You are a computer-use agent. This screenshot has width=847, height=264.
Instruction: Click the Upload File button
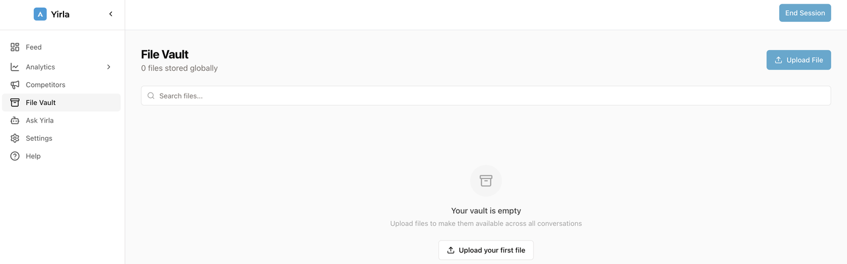coord(799,60)
